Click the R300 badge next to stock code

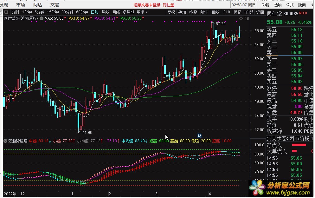(x=303, y=13)
